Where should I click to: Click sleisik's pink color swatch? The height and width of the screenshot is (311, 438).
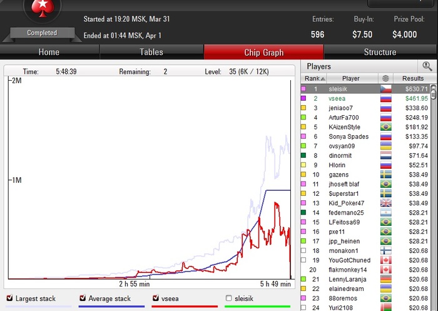[x=303, y=89]
